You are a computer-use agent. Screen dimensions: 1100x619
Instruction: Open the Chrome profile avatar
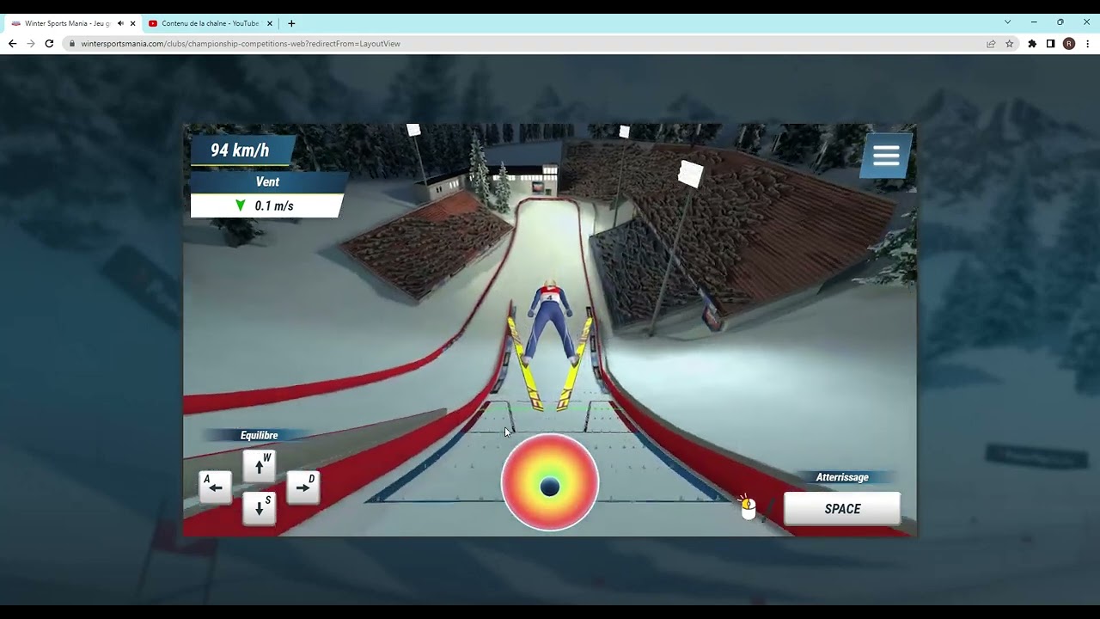[1069, 43]
